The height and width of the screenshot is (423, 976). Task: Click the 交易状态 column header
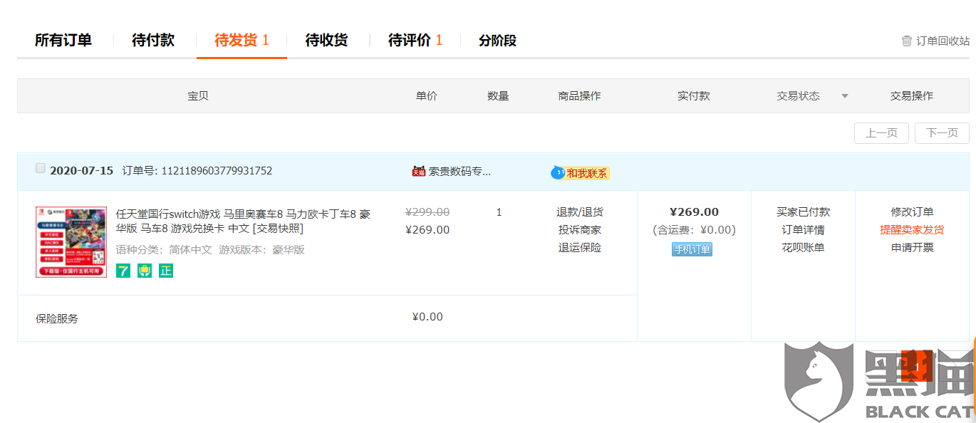click(x=798, y=96)
